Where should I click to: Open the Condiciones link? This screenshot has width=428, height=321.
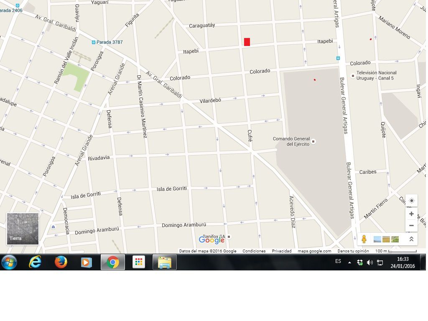[254, 251]
